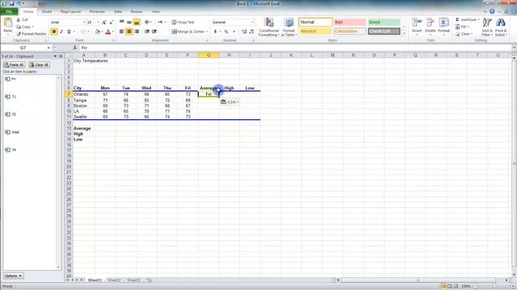Toggle center horizontal alignment
This screenshot has width=517, height=290.
[129, 31]
